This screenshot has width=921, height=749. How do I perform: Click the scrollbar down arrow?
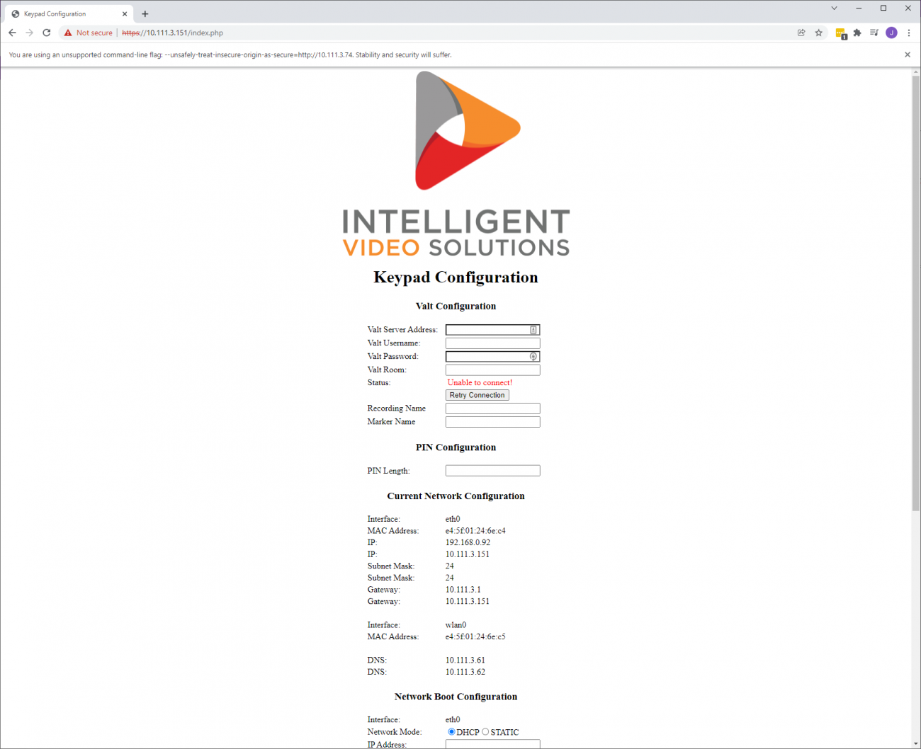915,743
